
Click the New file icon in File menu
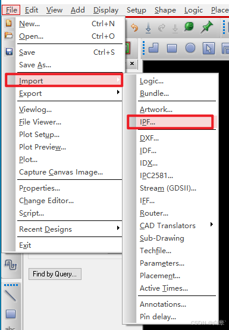pyautogui.click(x=8, y=23)
